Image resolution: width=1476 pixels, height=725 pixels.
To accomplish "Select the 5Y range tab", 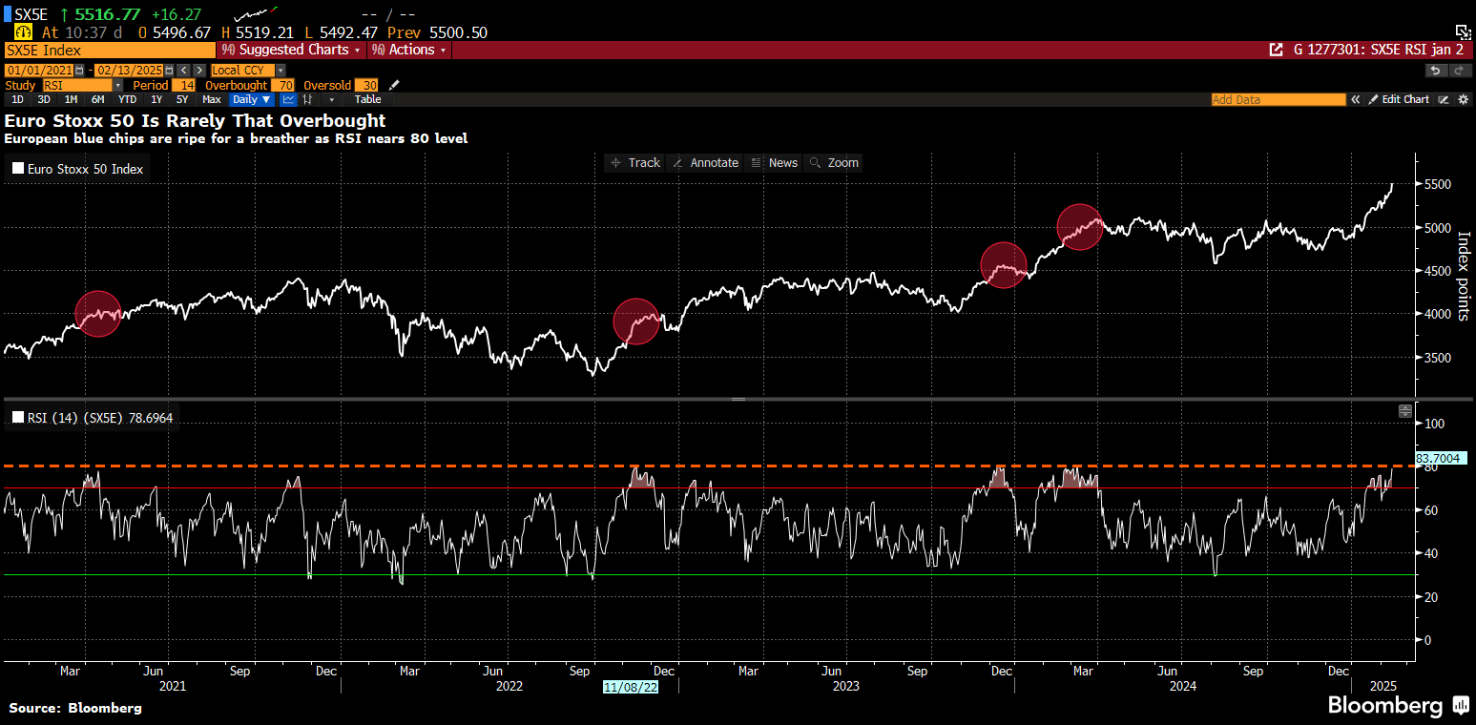I will (x=182, y=99).
